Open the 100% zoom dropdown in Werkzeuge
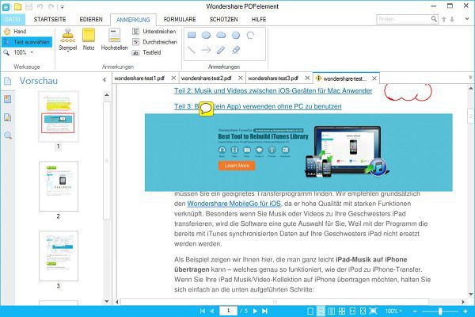 coord(32,52)
